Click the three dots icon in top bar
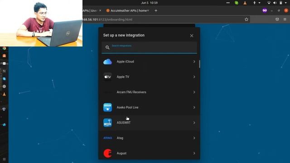Image resolution: width=290 pixels, height=163 pixels. [x=228, y=3]
